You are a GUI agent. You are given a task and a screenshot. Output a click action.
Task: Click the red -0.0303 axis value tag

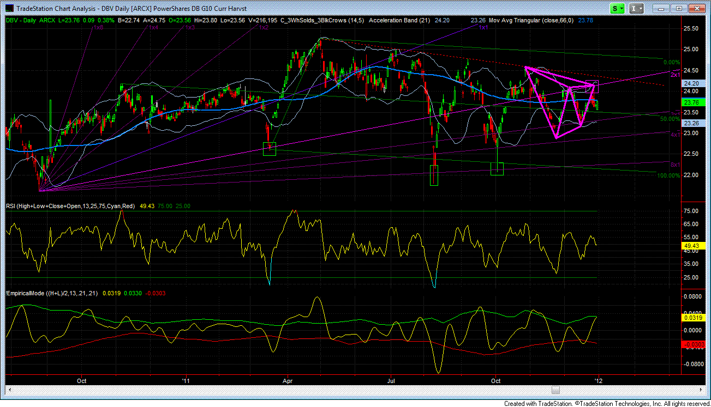pyautogui.click(x=693, y=344)
